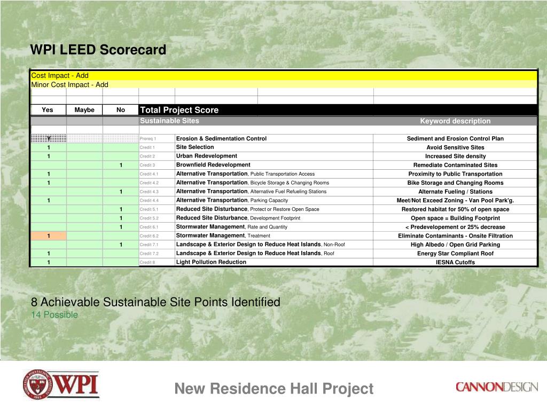This screenshot has width=547, height=410.
Task: Click 'Meet/Not Exceed Zoning - Van Pool Park'g.'
Action: (x=455, y=201)
